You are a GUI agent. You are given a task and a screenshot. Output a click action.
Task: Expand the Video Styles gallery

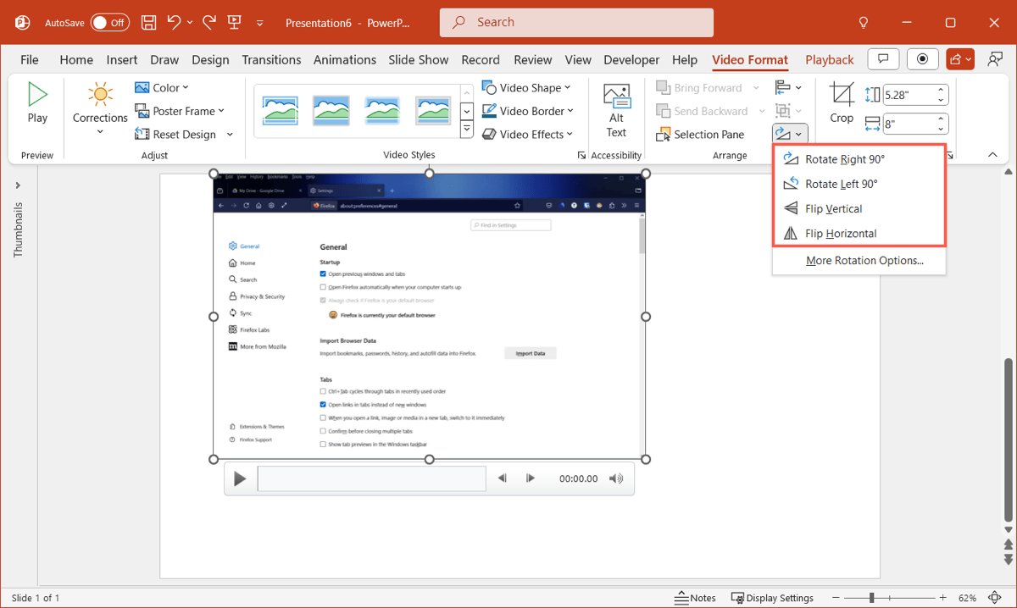[467, 130]
